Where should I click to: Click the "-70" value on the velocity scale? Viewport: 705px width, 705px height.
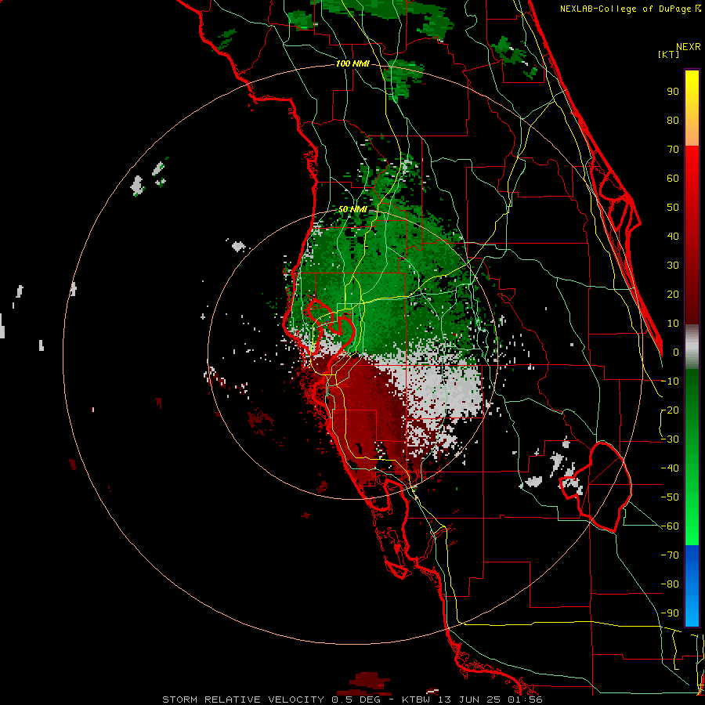(670, 555)
